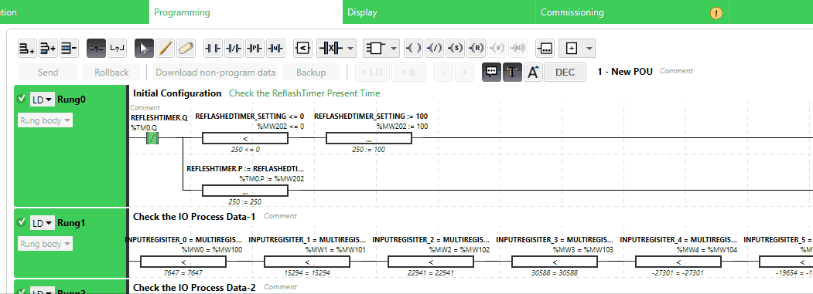Viewport: 813px width, 294px height.
Task: Open the plus box dropdown arrow
Action: click(589, 49)
